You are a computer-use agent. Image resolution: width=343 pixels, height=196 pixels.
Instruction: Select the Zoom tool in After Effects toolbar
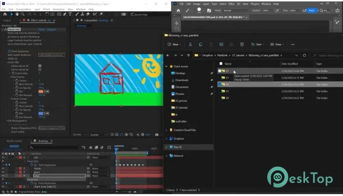click(x=23, y=14)
